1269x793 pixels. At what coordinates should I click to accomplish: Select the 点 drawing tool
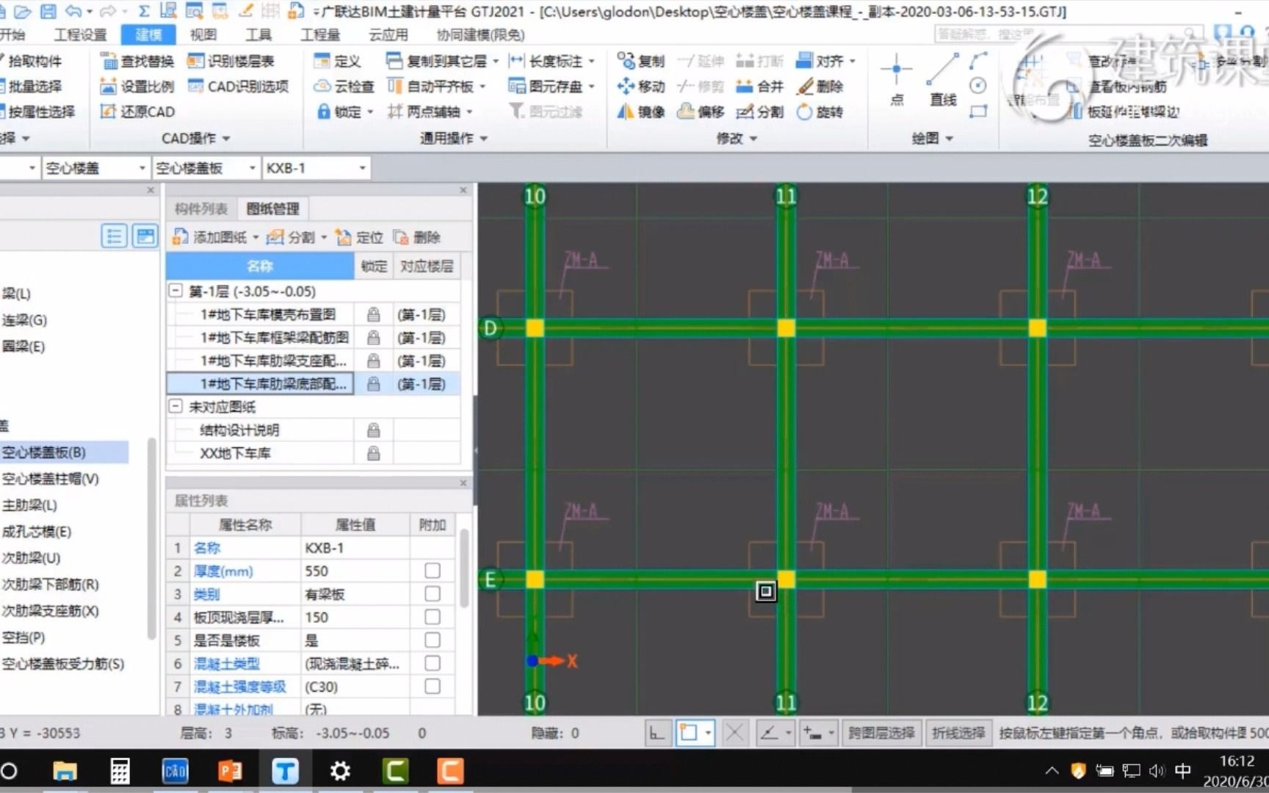[x=897, y=79]
